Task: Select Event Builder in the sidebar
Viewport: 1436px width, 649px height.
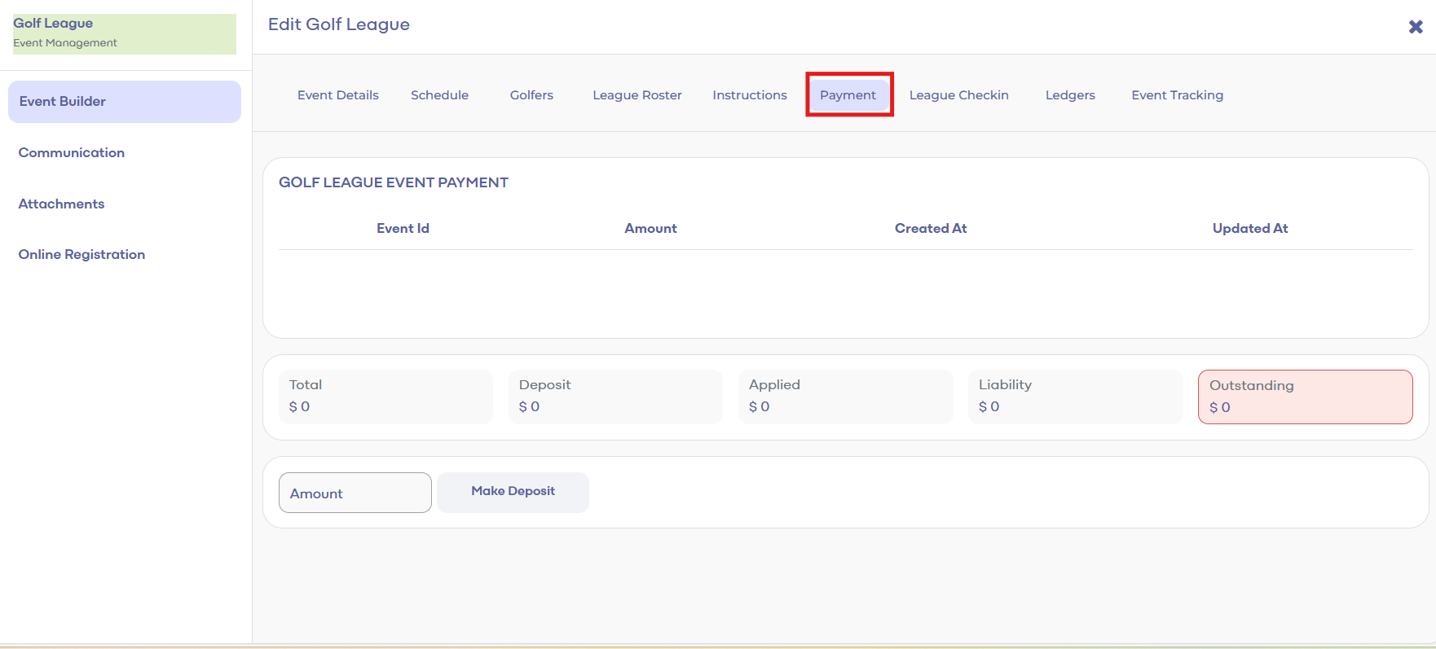Action: (124, 102)
